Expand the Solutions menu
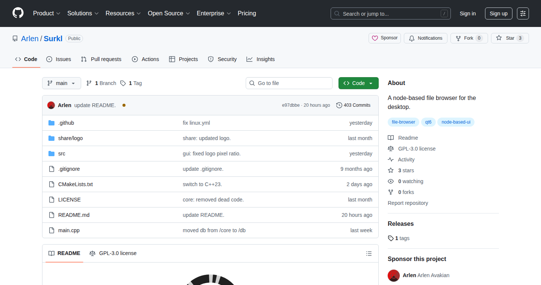The height and width of the screenshot is (285, 541). pos(83,13)
